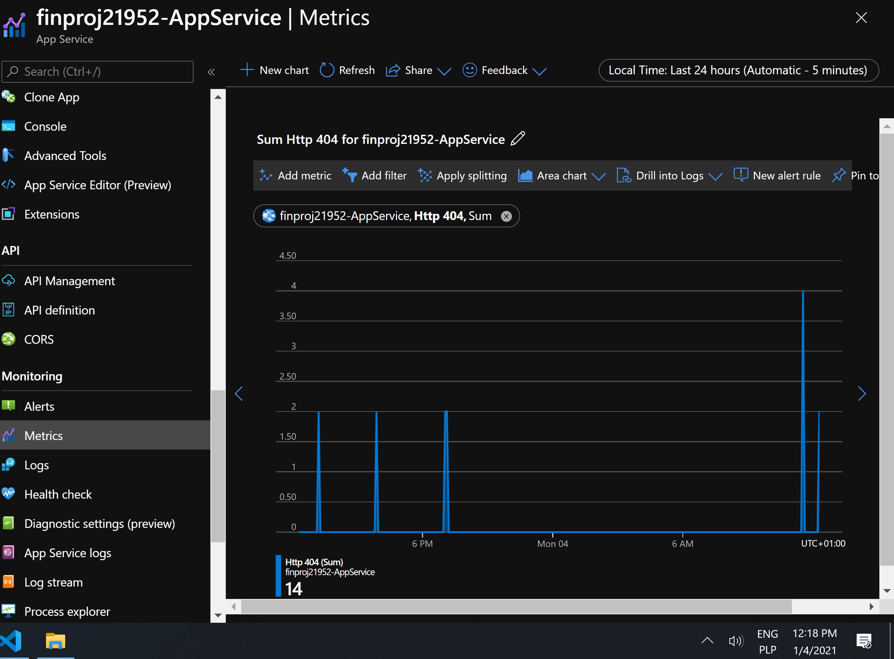
Task: Click the pencil icon to edit chart title
Action: click(517, 139)
